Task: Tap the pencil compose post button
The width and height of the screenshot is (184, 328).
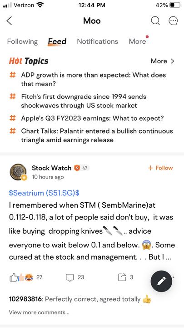Action: coord(161,281)
